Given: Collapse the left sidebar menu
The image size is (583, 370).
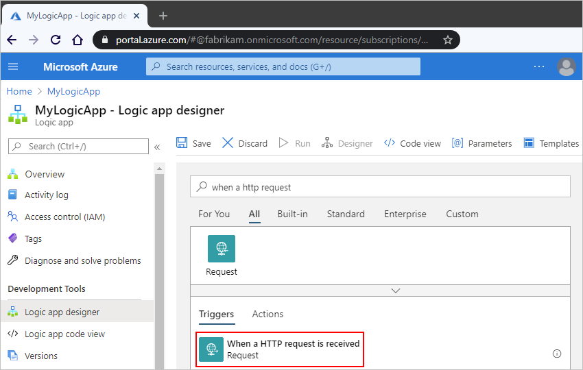Looking at the screenshot, I should pos(157,147).
